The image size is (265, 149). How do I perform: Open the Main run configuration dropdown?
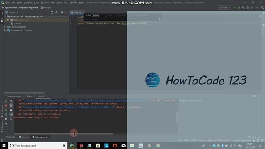point(225,7)
